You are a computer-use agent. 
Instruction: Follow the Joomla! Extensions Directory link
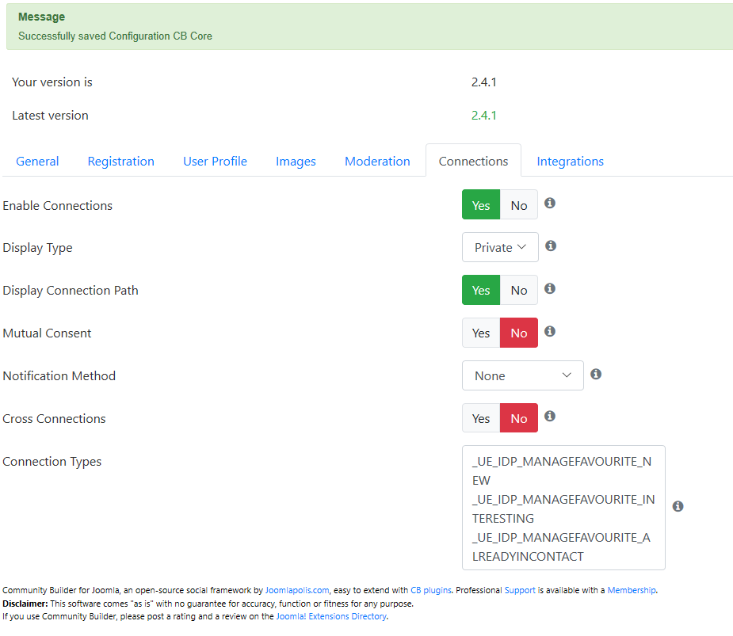pos(331,616)
